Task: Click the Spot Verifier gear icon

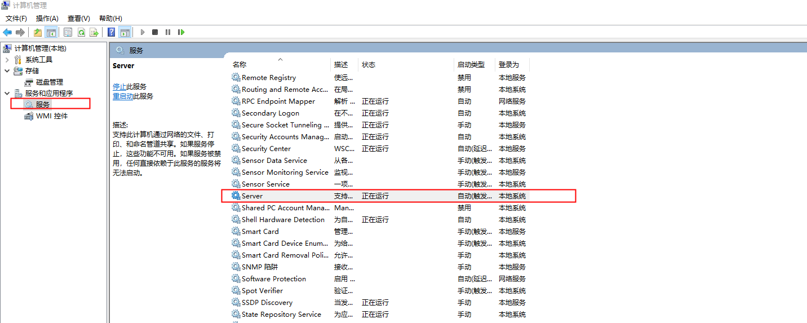Action: [x=236, y=290]
